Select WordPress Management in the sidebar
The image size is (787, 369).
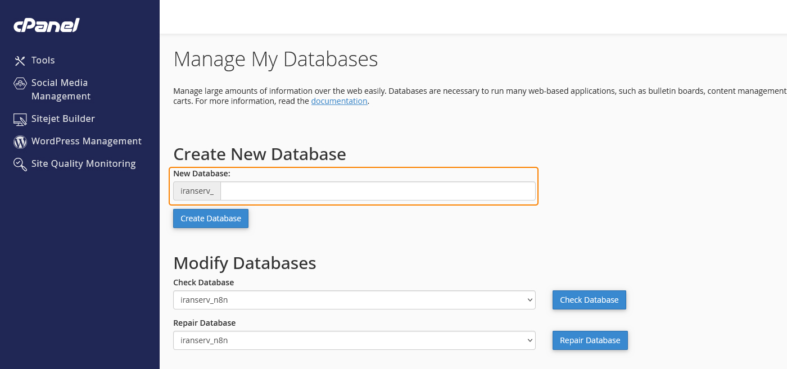[86, 141]
